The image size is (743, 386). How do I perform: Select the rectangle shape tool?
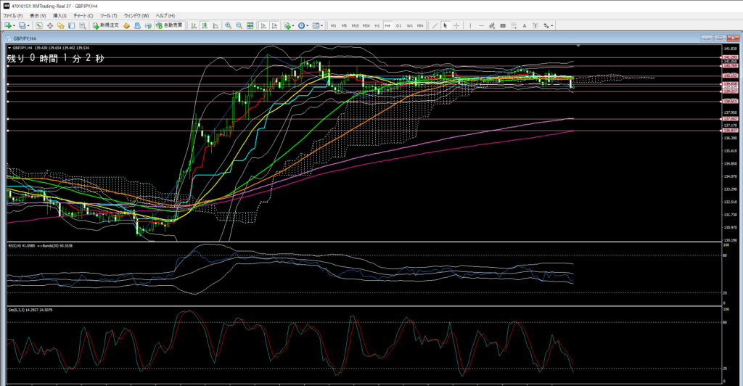click(503, 25)
